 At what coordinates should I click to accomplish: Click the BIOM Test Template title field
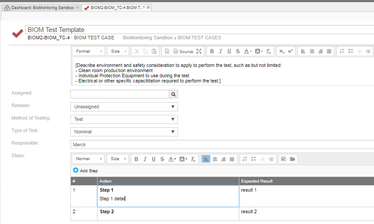(200, 29)
